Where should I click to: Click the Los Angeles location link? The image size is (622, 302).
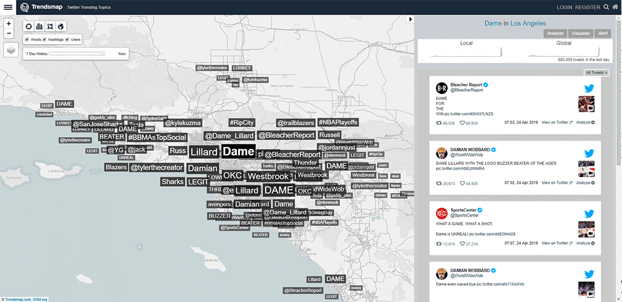[528, 24]
